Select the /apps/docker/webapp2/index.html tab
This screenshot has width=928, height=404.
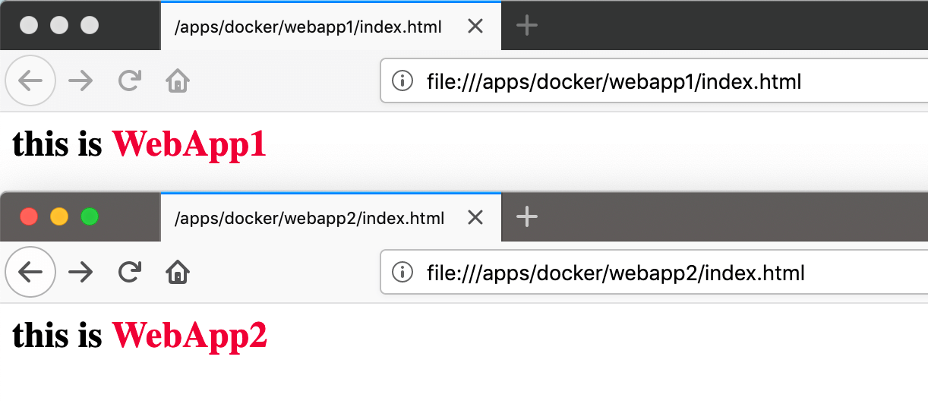310,218
